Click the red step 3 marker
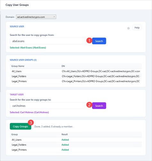The width and height of the screenshot is (152, 161). click(31, 123)
